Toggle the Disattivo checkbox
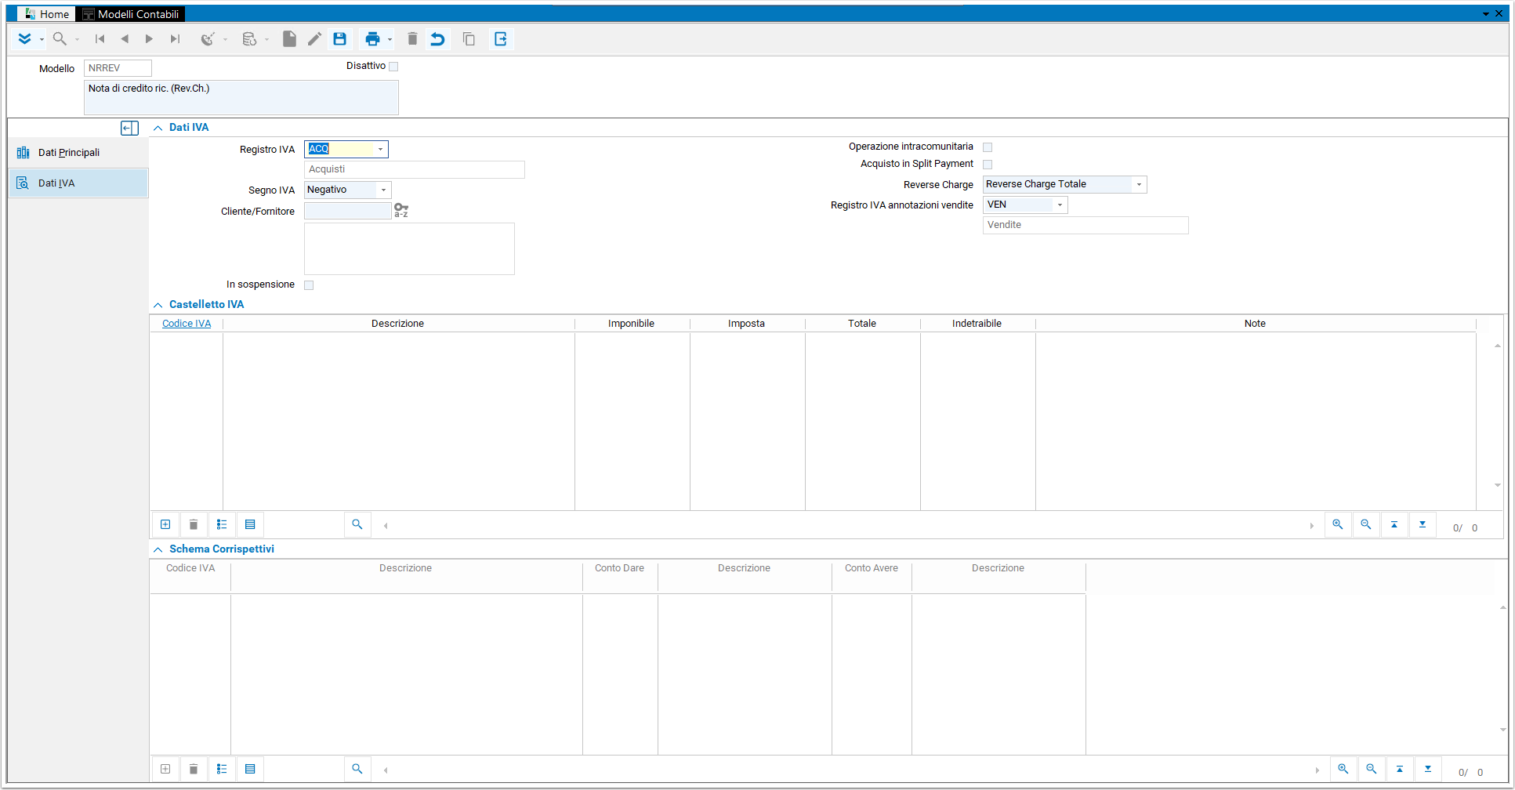Image resolution: width=1515 pixels, height=790 pixels. click(393, 67)
